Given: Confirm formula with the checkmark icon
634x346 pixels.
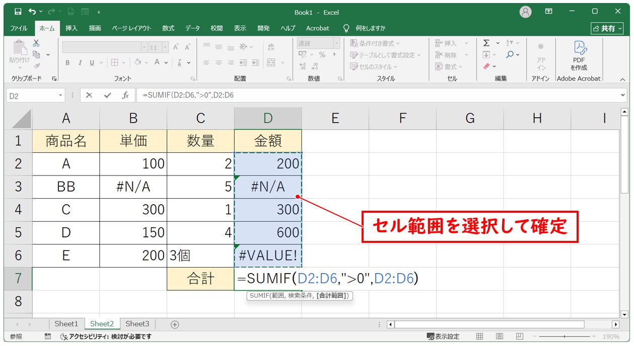Looking at the screenshot, I should pyautogui.click(x=107, y=95).
